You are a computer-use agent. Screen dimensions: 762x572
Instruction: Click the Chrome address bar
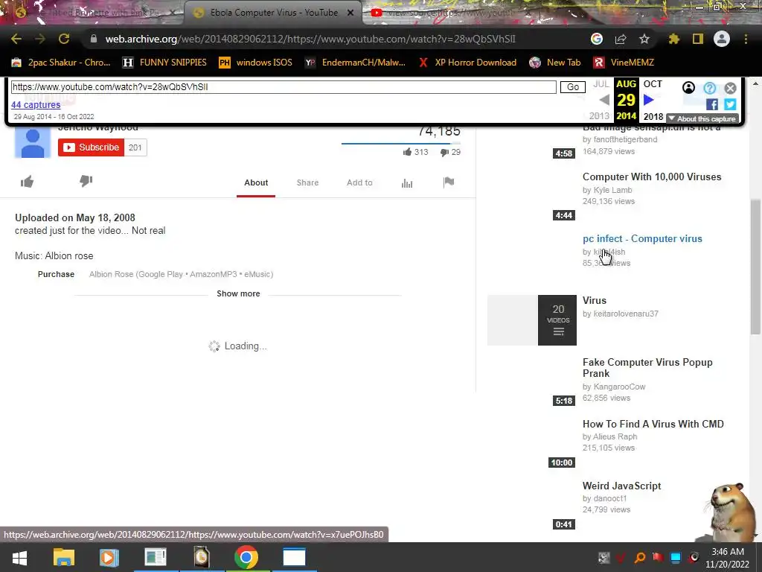click(310, 39)
